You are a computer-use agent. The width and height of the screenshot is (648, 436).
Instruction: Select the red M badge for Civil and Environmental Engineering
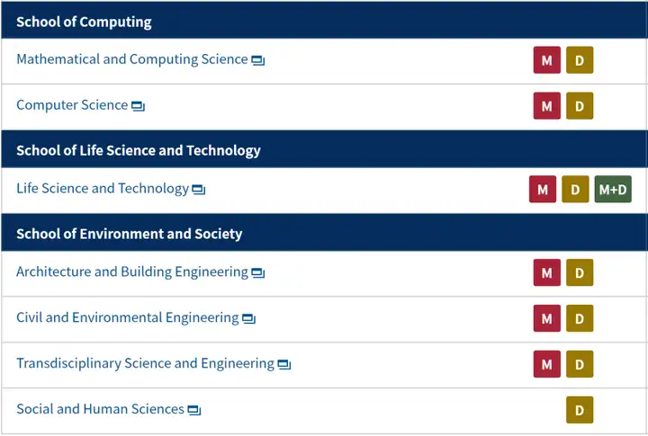(x=547, y=318)
